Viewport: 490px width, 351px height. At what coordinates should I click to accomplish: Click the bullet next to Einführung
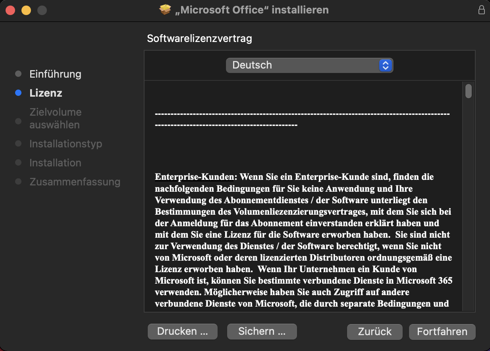click(x=18, y=74)
